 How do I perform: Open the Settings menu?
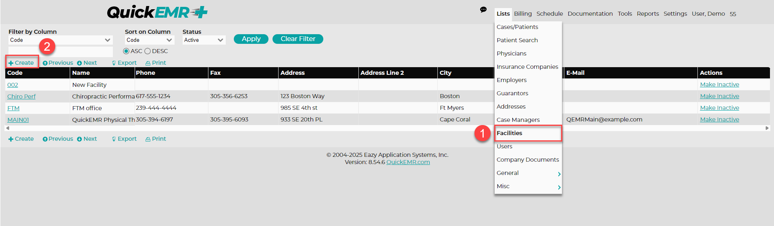click(675, 14)
